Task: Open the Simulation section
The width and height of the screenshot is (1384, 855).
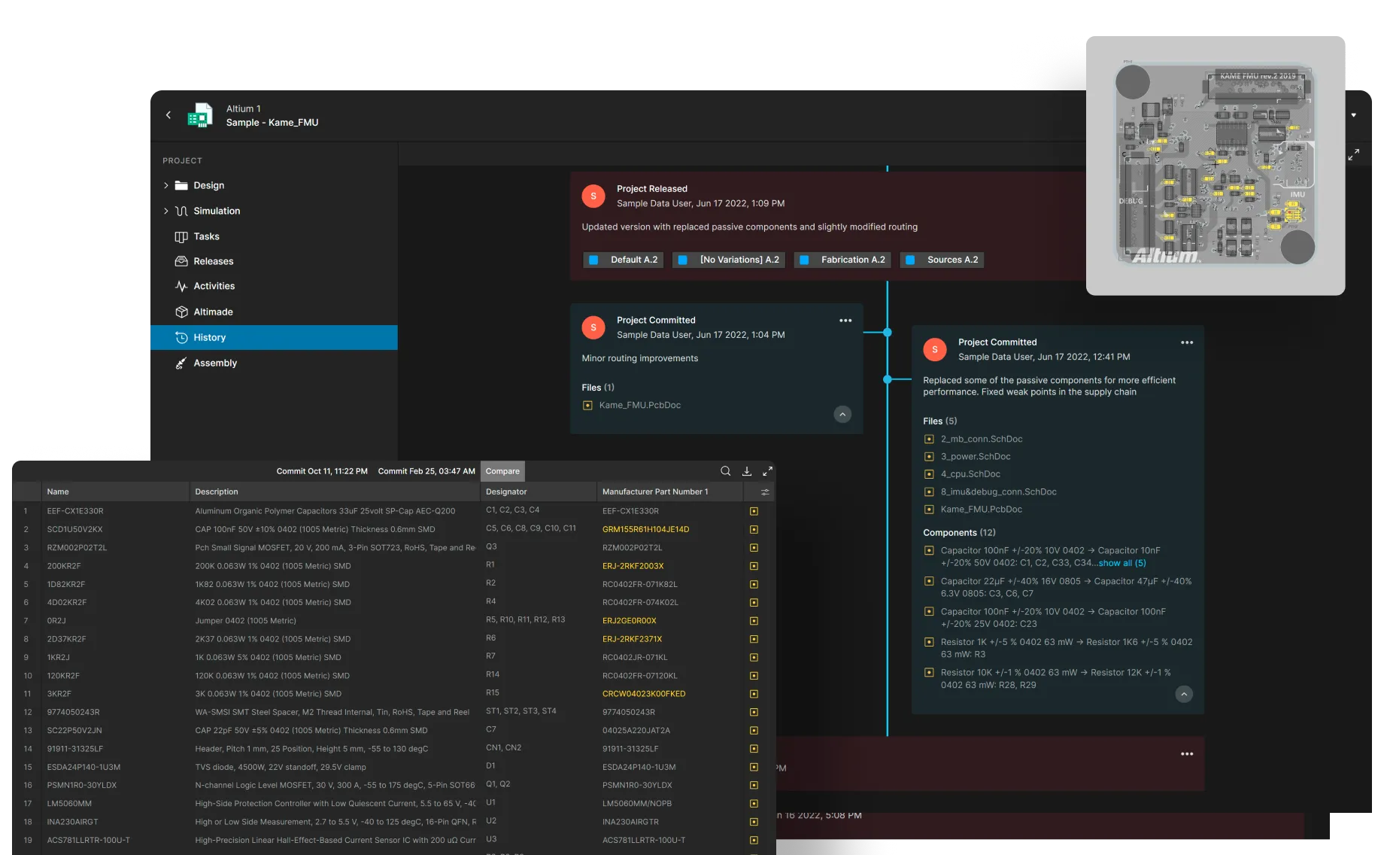Action: 217,211
